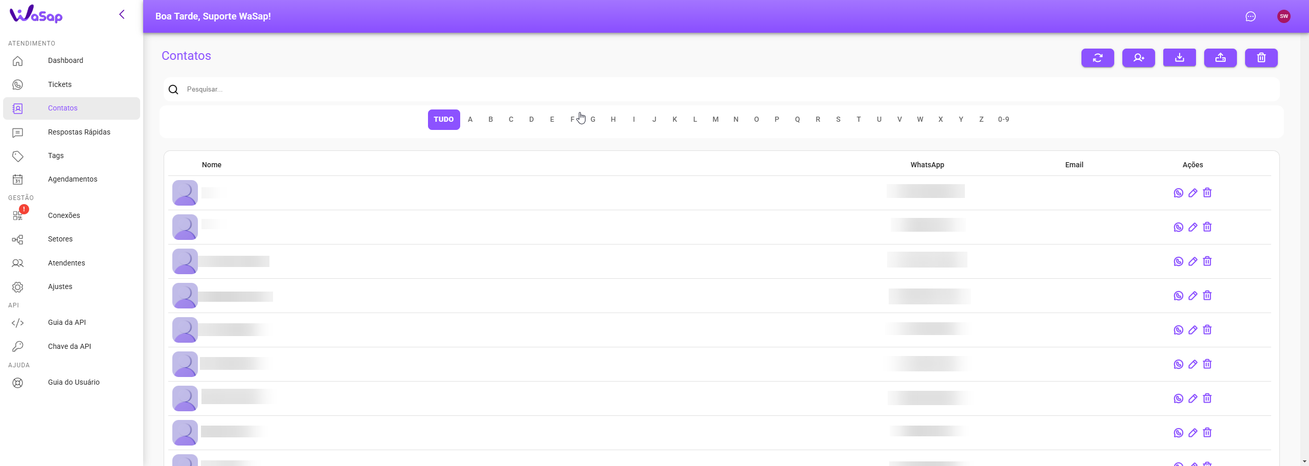Click the avatar of the fifth contact
1309x466 pixels.
185,330
